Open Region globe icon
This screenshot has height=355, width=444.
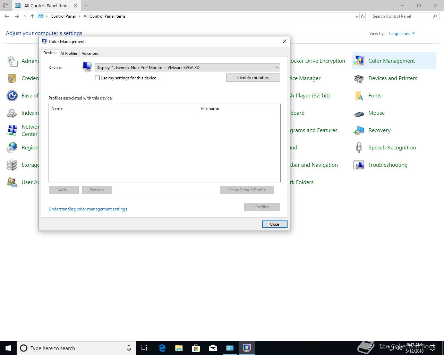pyautogui.click(x=12, y=148)
